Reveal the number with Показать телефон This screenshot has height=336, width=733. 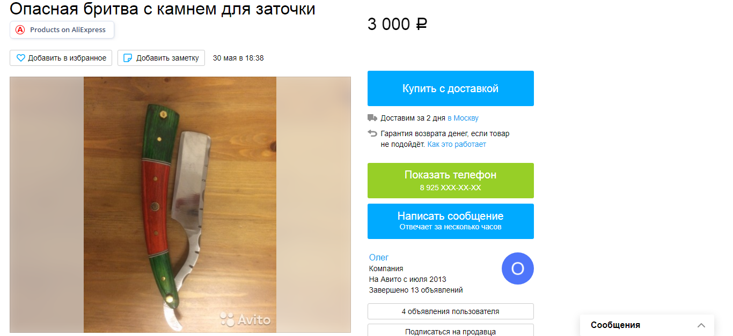pos(451,181)
